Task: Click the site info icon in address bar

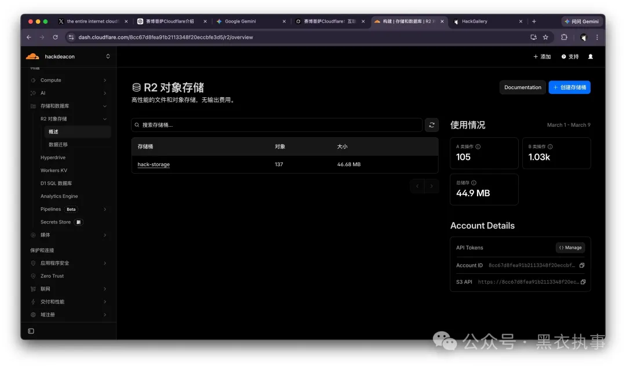Action: coord(71,37)
